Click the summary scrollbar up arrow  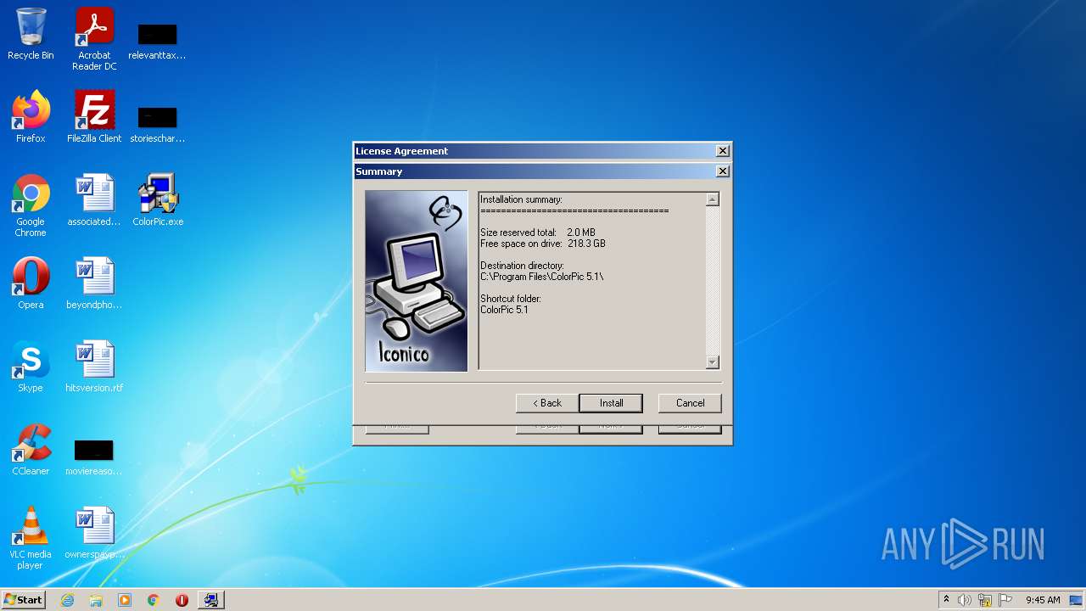713,199
